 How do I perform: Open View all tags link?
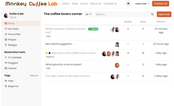[x=34, y=76]
